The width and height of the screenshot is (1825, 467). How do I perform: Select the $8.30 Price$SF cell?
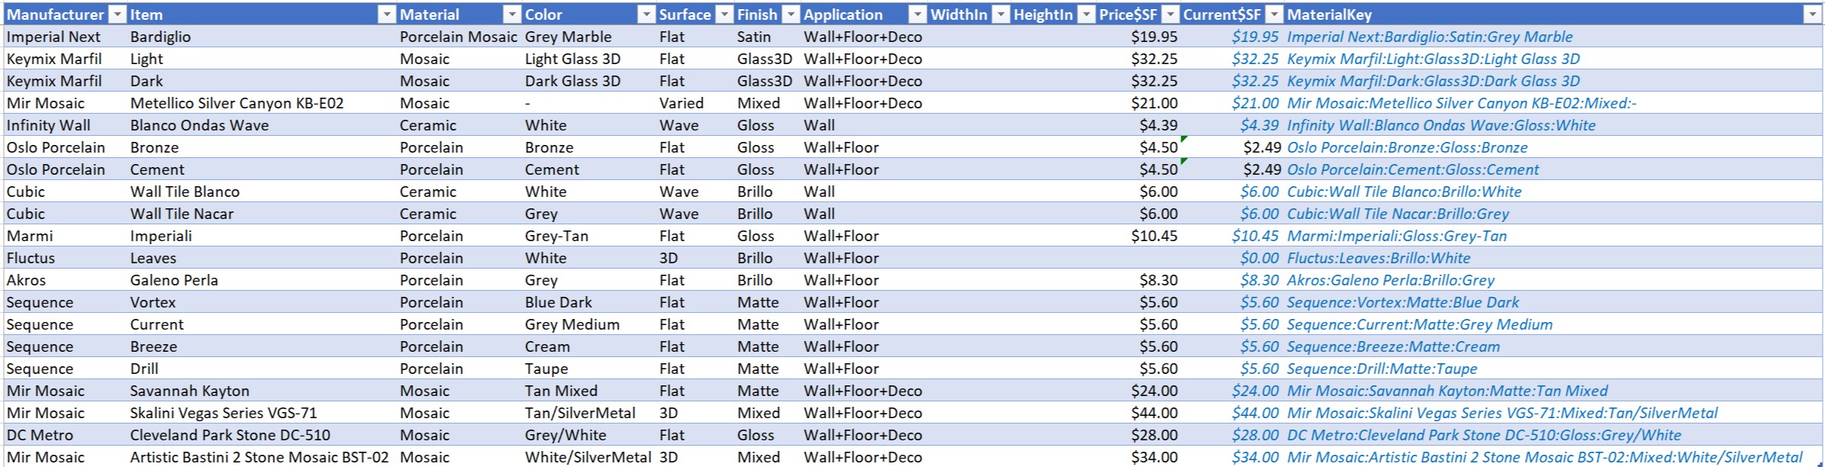(1138, 280)
